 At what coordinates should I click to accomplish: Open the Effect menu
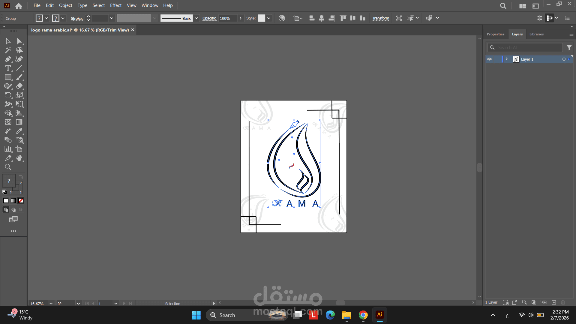115,5
